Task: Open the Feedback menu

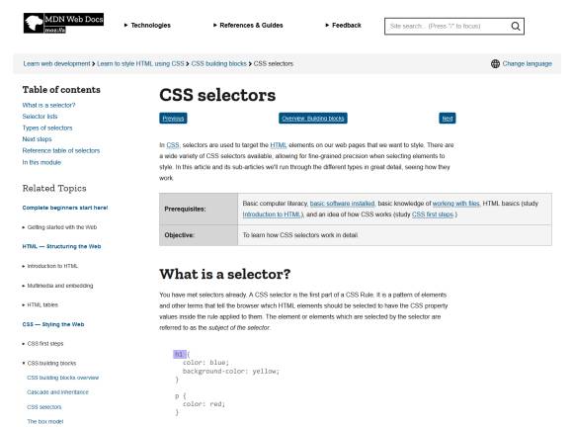Action: (x=343, y=26)
